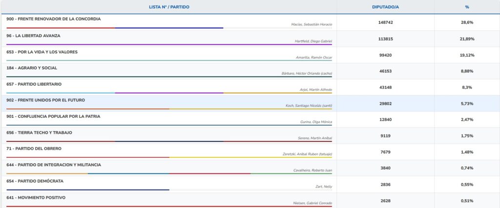Viewport: 500px width, 208px height.
Task: Click percentage 8,3%
Action: [x=467, y=88]
